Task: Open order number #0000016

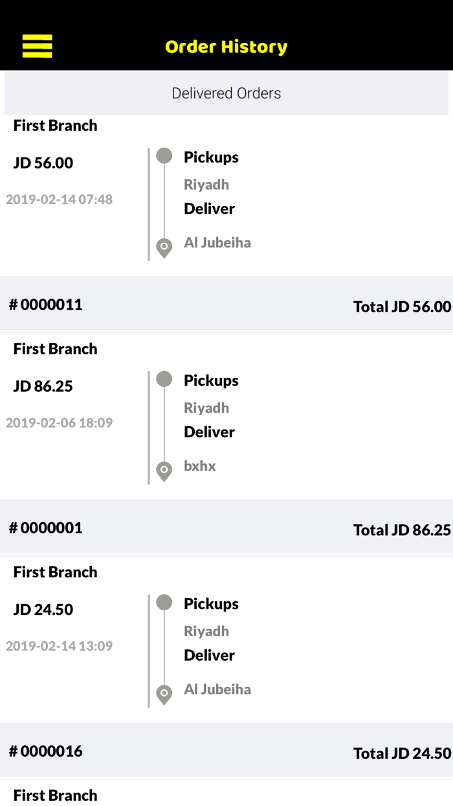Action: click(46, 751)
